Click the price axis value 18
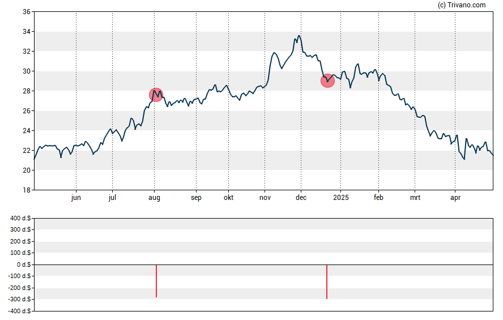 pos(27,190)
